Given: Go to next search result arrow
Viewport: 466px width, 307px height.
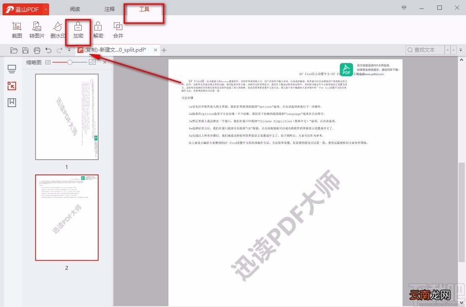Looking at the screenshot, I should click(x=454, y=50).
